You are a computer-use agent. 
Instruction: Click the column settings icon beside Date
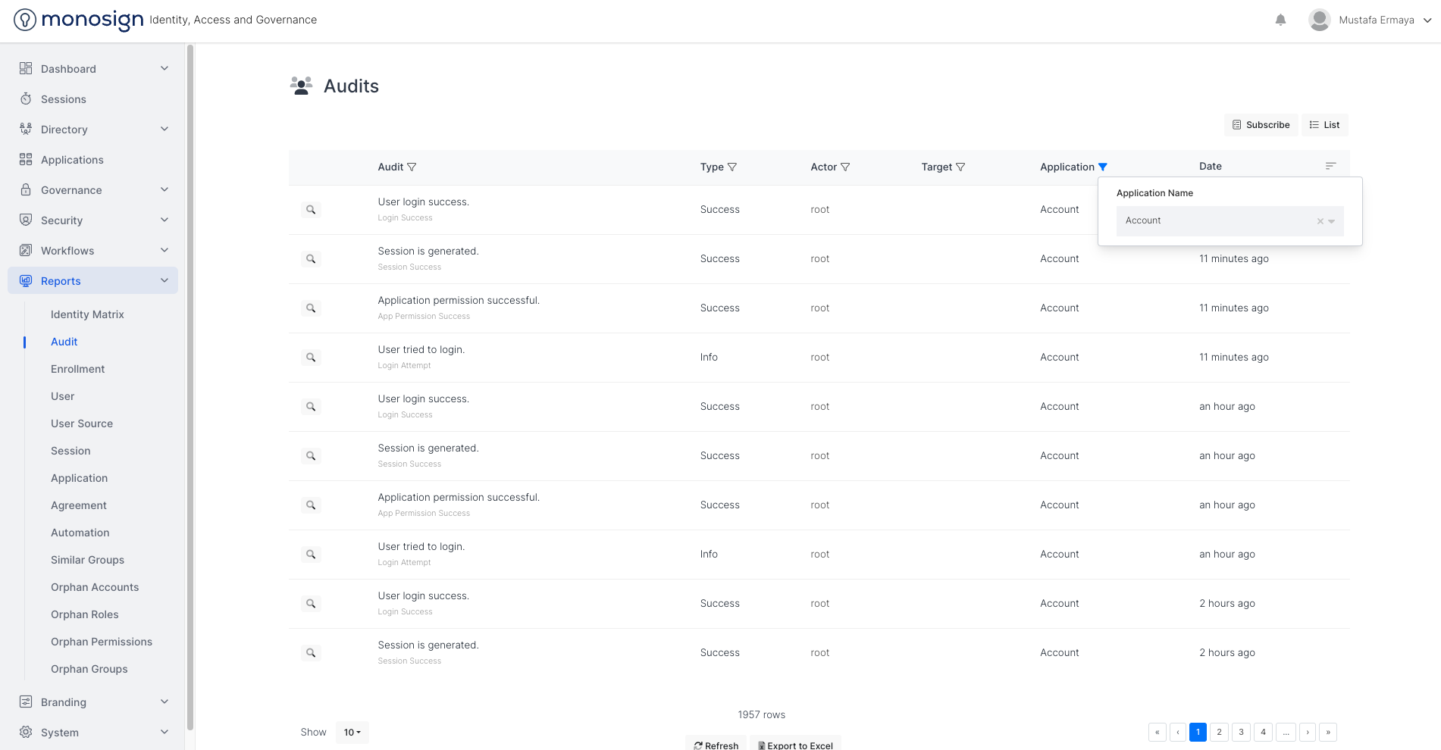(1330, 166)
